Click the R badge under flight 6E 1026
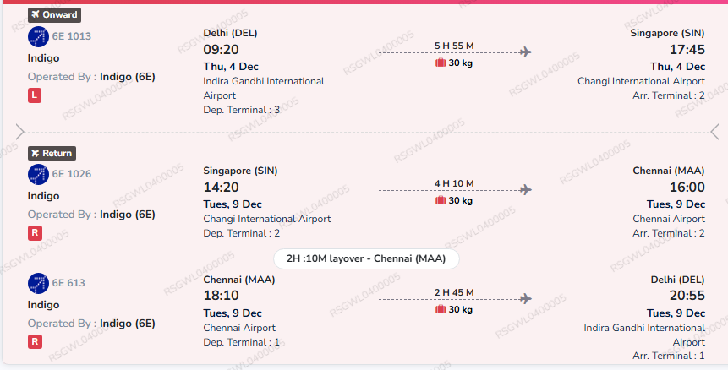This screenshot has height=370, width=728. pyautogui.click(x=35, y=234)
